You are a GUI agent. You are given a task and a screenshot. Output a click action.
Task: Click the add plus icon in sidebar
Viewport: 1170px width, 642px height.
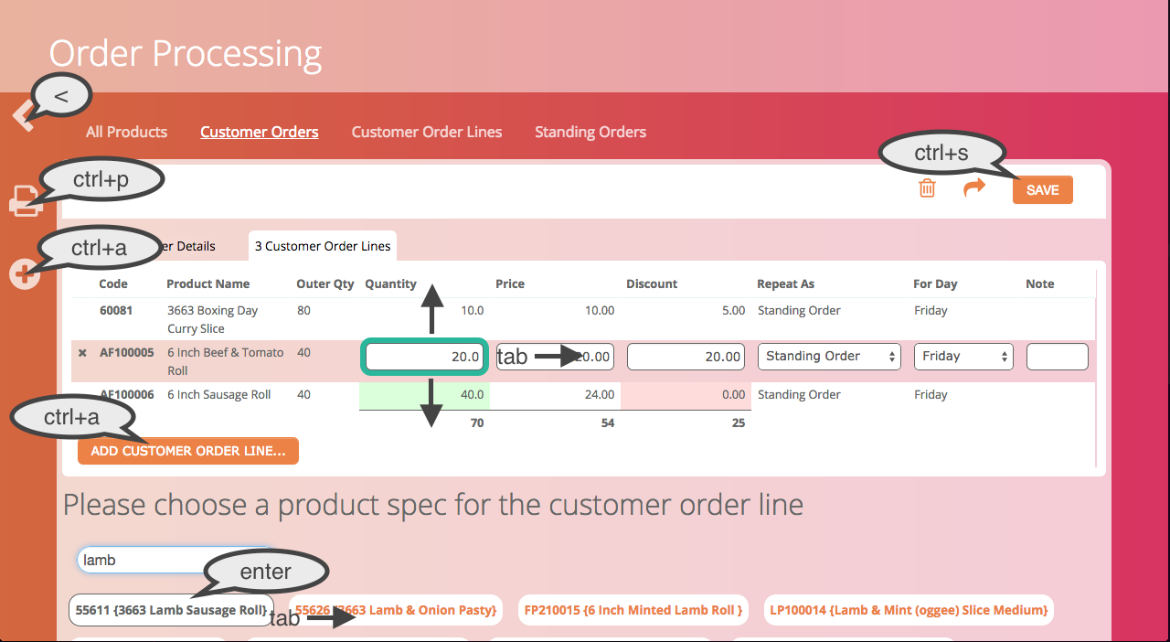coord(25,274)
